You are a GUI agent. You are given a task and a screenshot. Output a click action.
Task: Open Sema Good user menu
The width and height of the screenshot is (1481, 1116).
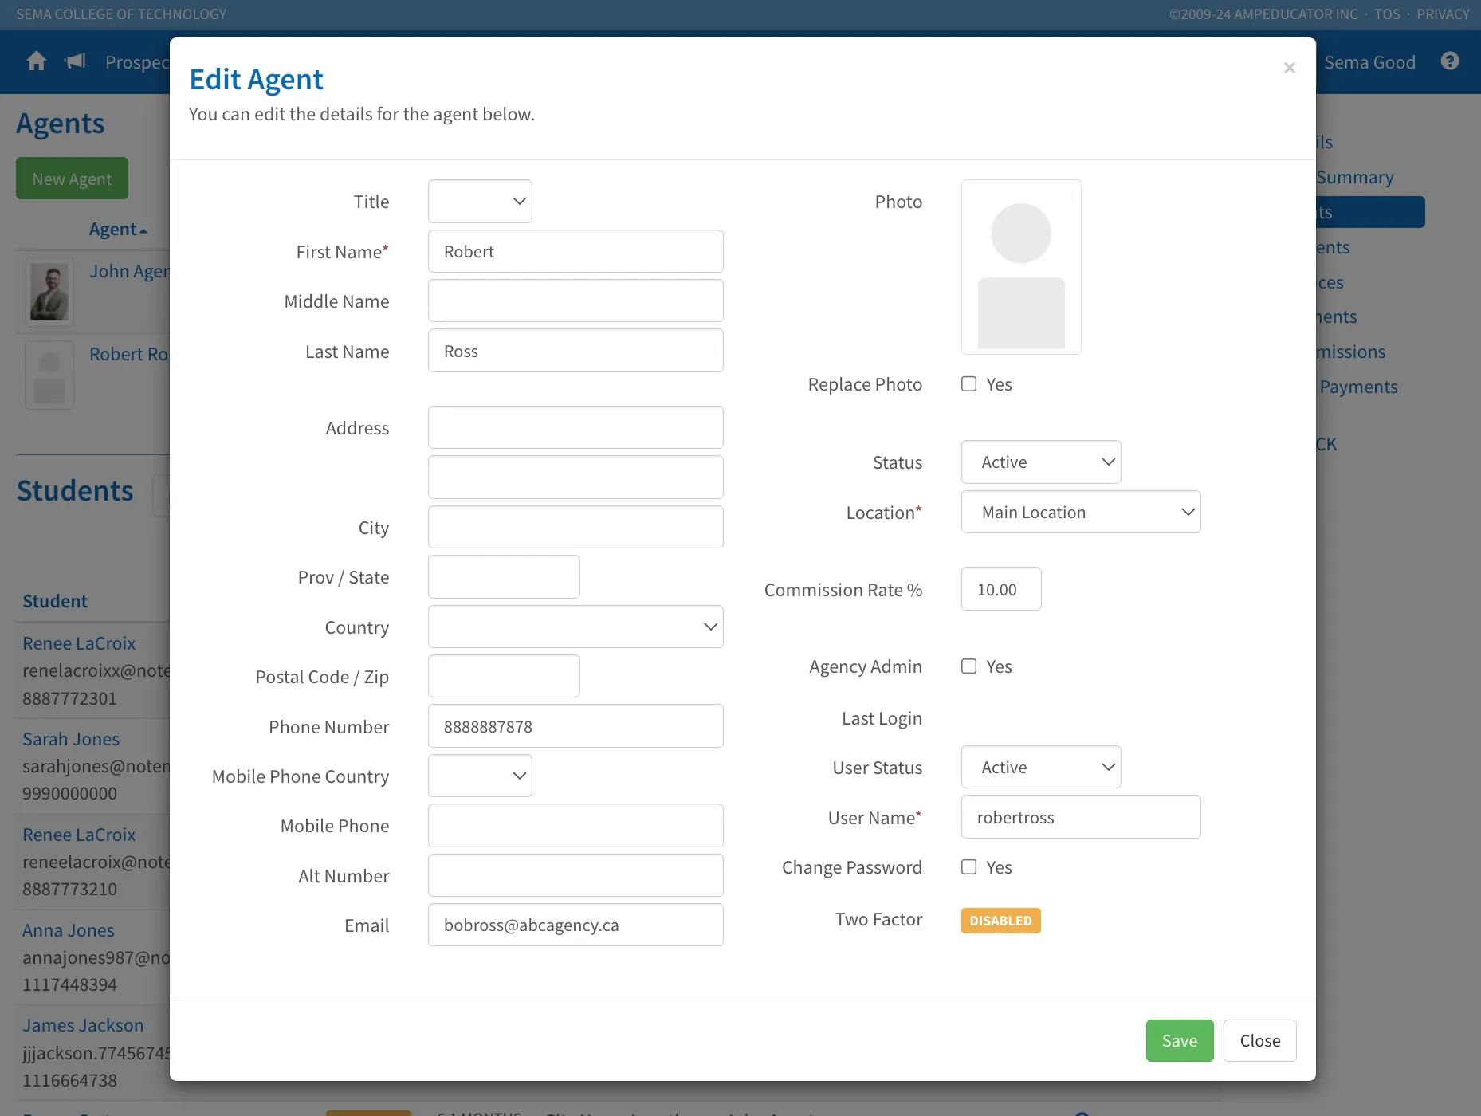tap(1369, 62)
